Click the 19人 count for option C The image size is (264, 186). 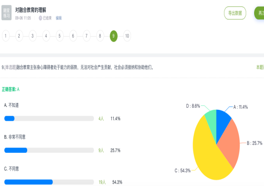tap(102, 182)
